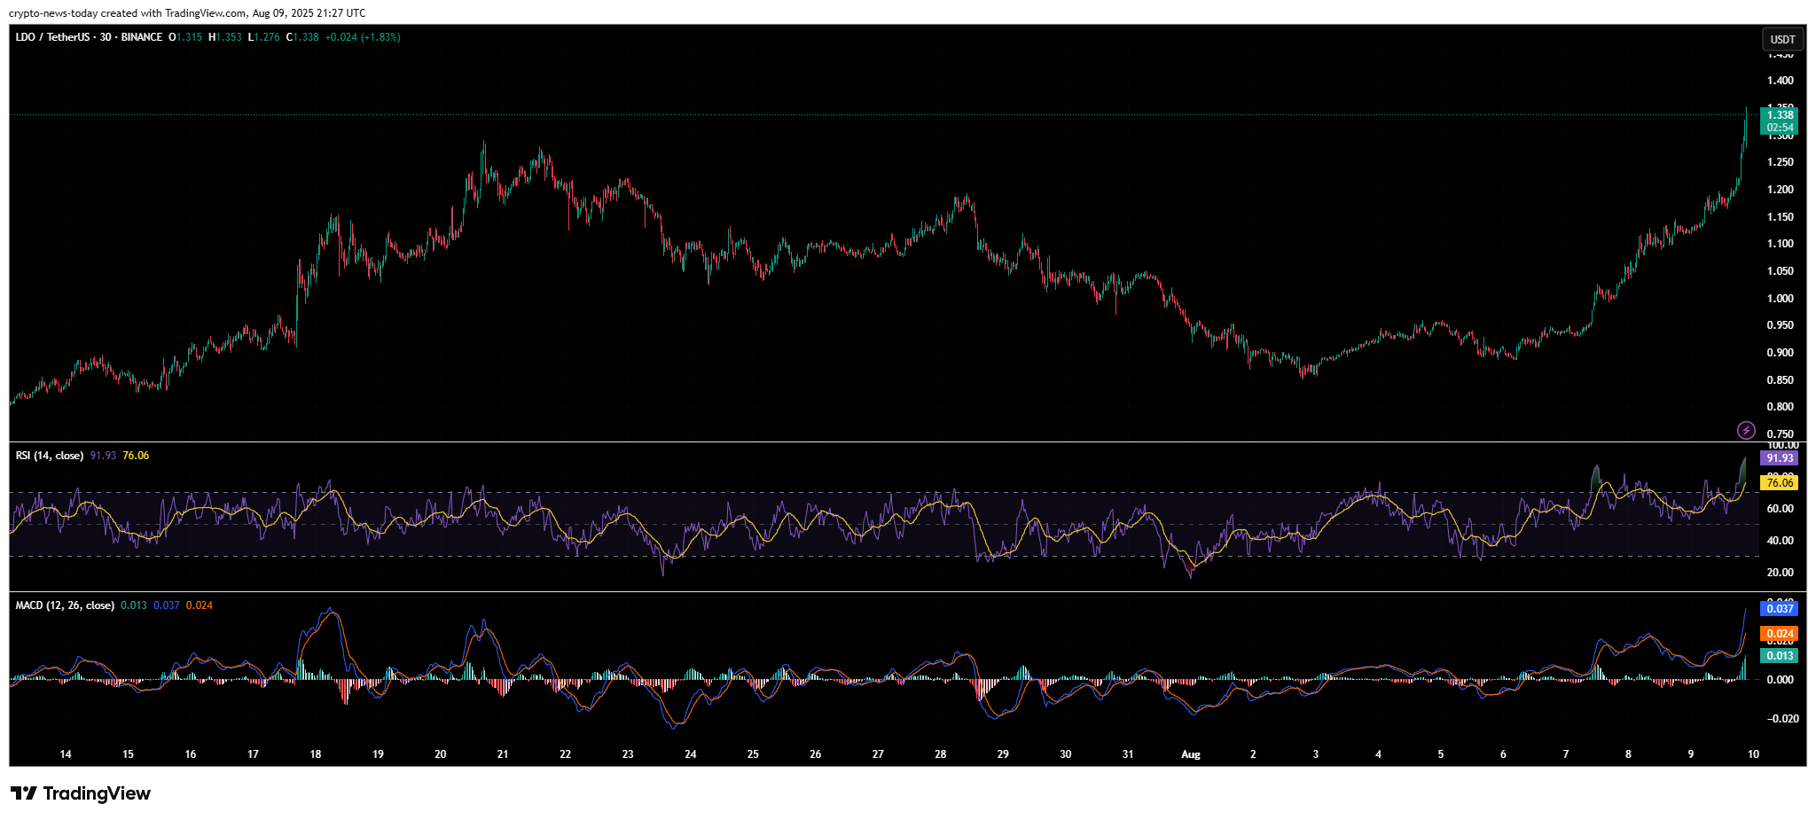Click the orange 0.024 signal value tag

[1780, 634]
